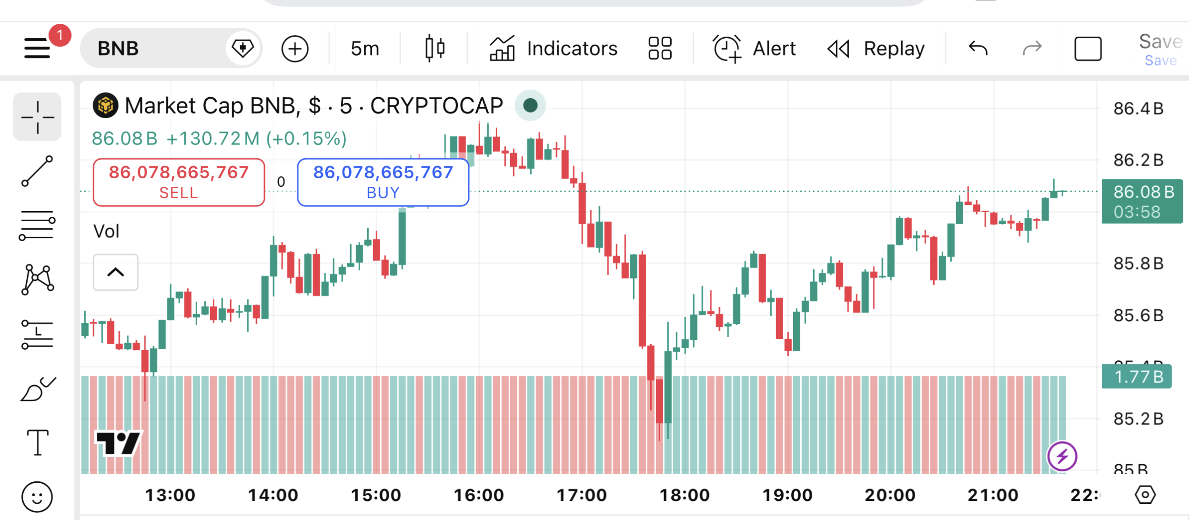This screenshot has height=520, width=1189.
Task: Select the XABCD pattern tool
Action: coord(37,279)
